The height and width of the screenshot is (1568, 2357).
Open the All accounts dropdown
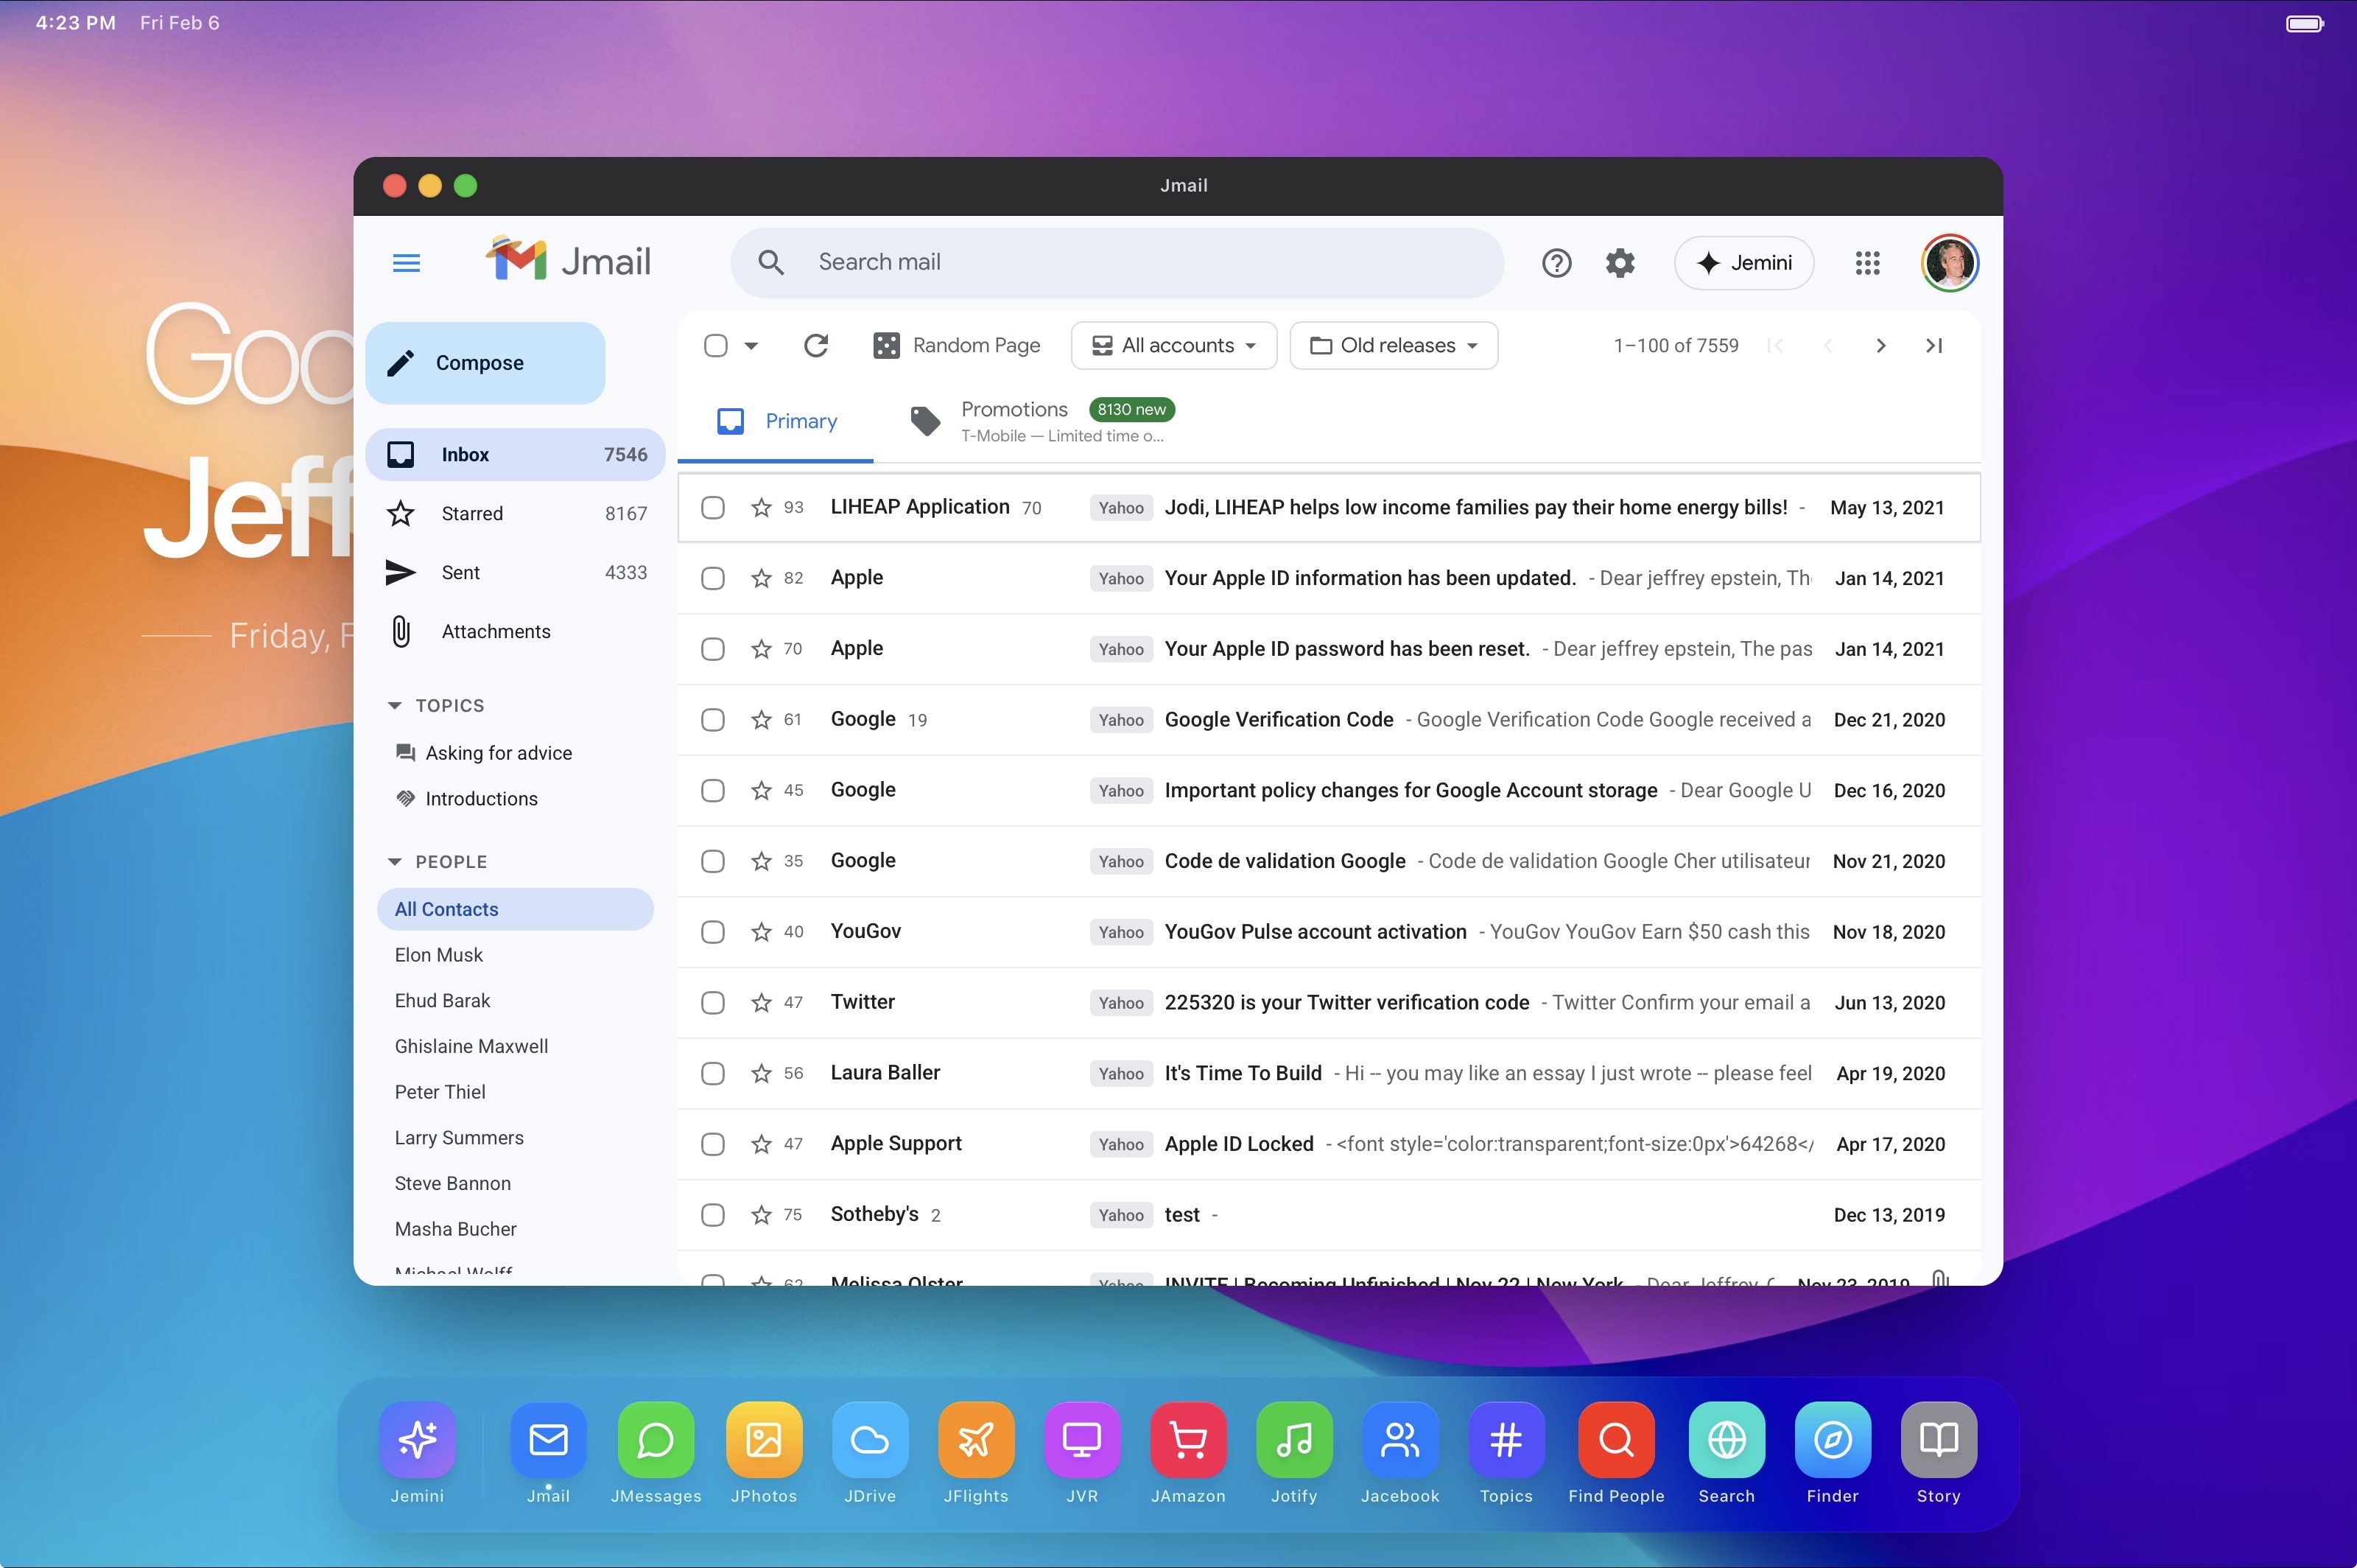pyautogui.click(x=1173, y=346)
